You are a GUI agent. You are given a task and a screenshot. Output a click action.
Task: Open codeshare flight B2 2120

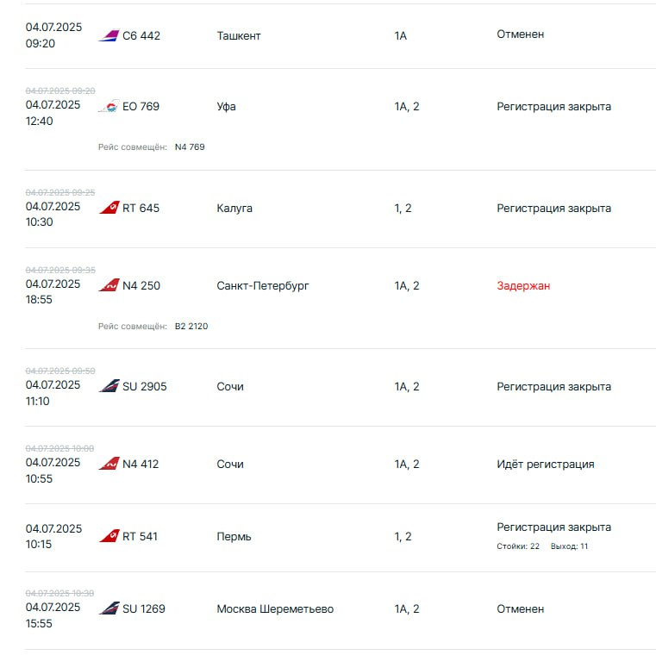[x=191, y=327]
